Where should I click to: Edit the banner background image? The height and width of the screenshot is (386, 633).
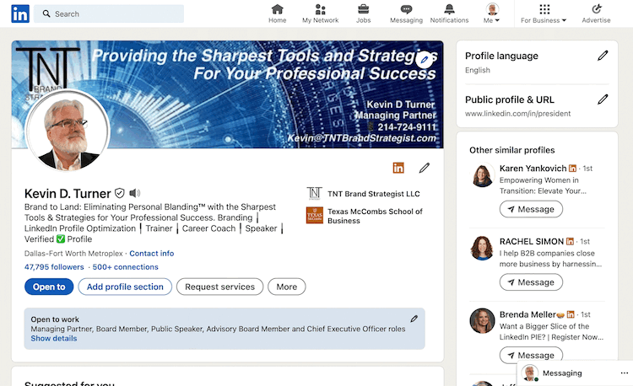pyautogui.click(x=424, y=60)
